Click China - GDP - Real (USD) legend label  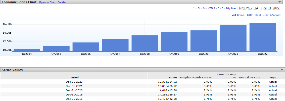coord(259,15)
